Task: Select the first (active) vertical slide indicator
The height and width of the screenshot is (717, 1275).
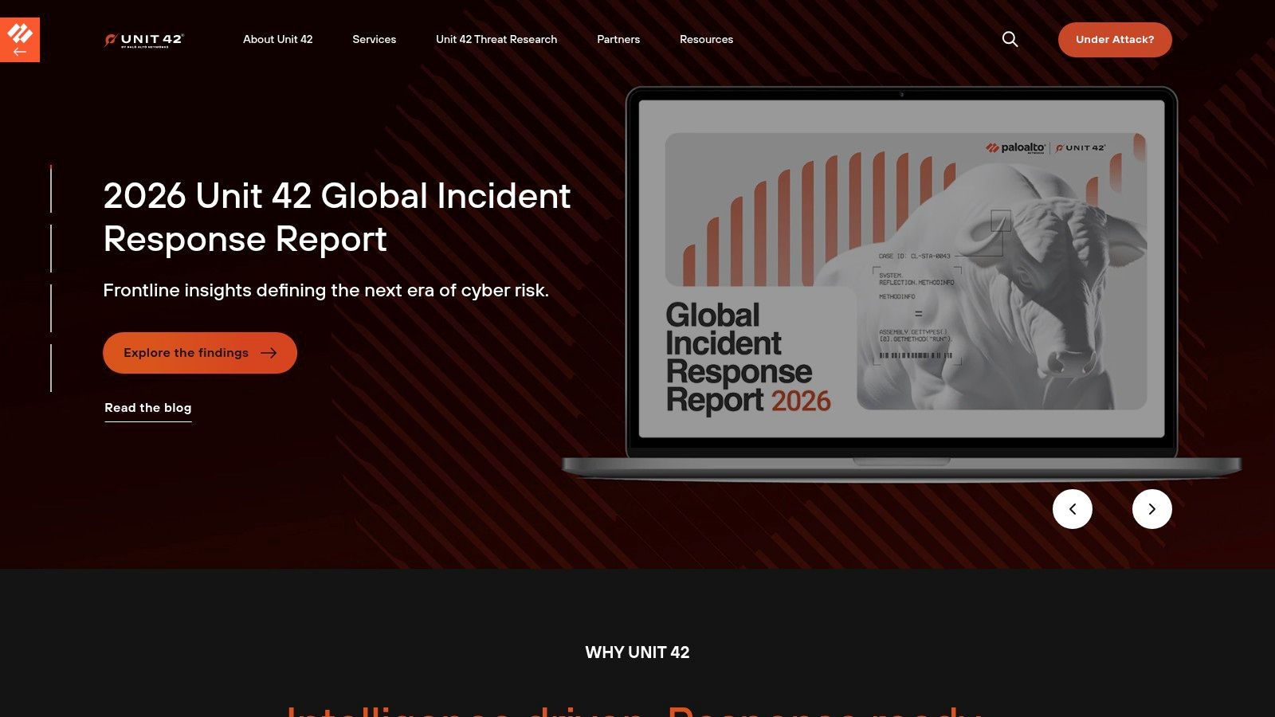Action: [x=51, y=189]
